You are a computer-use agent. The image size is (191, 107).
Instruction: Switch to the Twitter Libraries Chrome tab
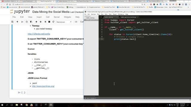[x=64, y=1]
